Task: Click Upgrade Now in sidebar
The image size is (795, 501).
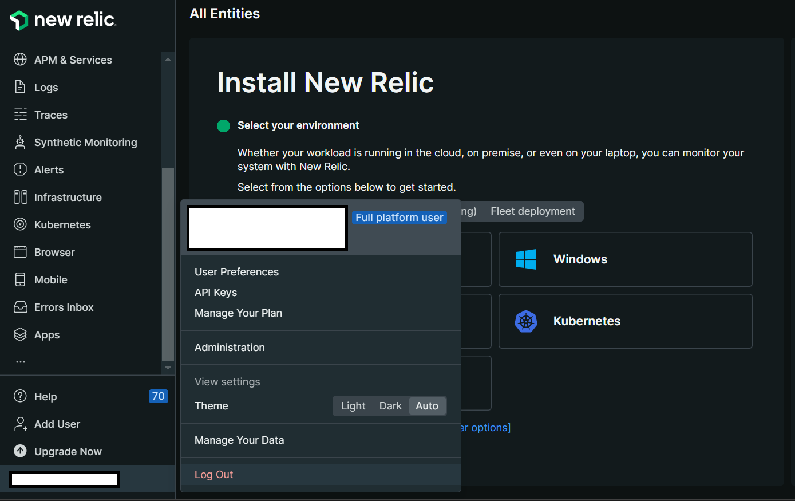Action: [x=68, y=451]
